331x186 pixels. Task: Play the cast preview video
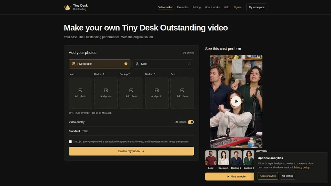tap(236, 101)
